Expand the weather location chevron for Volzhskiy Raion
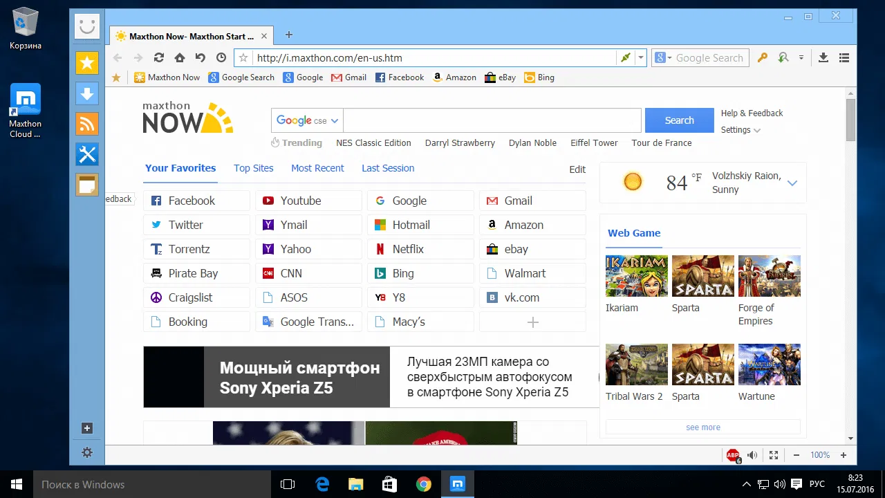885x498 pixels. [x=792, y=183]
